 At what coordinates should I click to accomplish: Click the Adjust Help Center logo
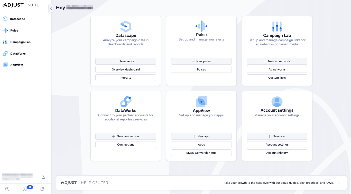click(x=85, y=183)
